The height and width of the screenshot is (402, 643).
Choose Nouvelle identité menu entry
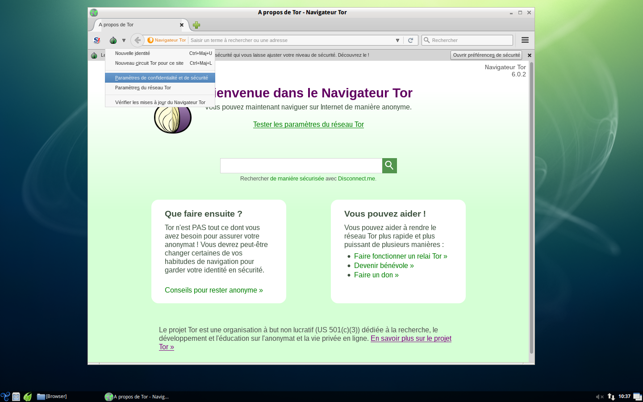tap(160, 53)
